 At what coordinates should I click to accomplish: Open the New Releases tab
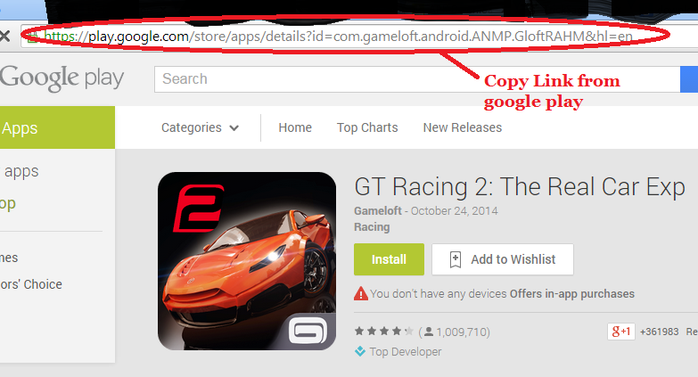(463, 127)
